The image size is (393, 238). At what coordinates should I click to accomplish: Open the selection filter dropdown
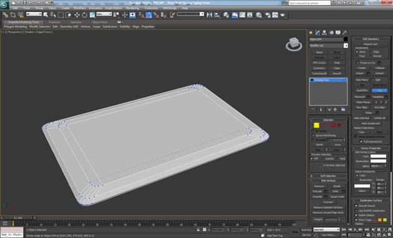(34, 14)
